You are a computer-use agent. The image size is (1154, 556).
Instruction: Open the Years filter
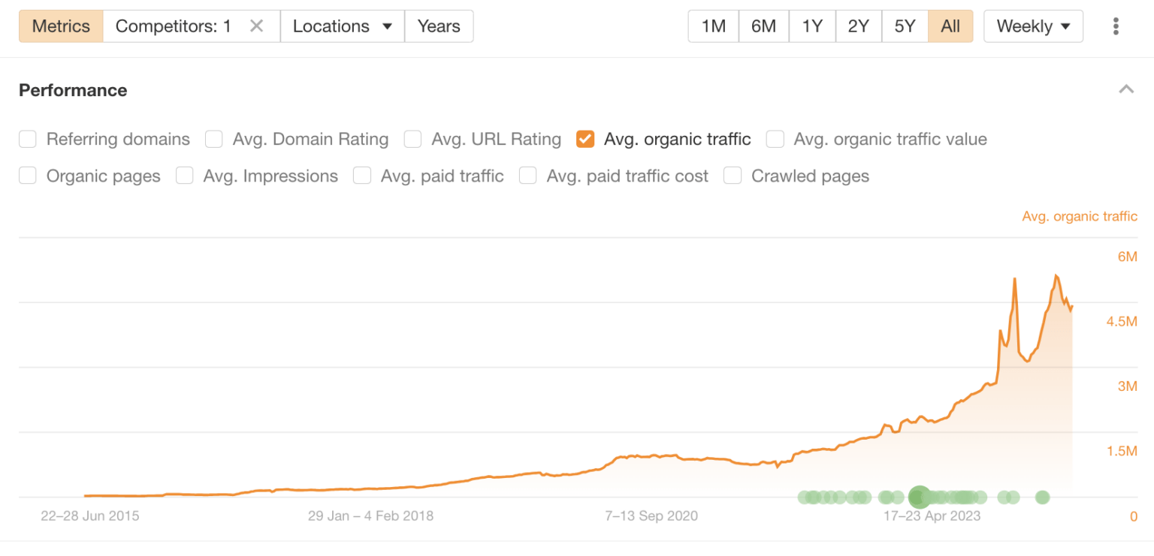(439, 26)
